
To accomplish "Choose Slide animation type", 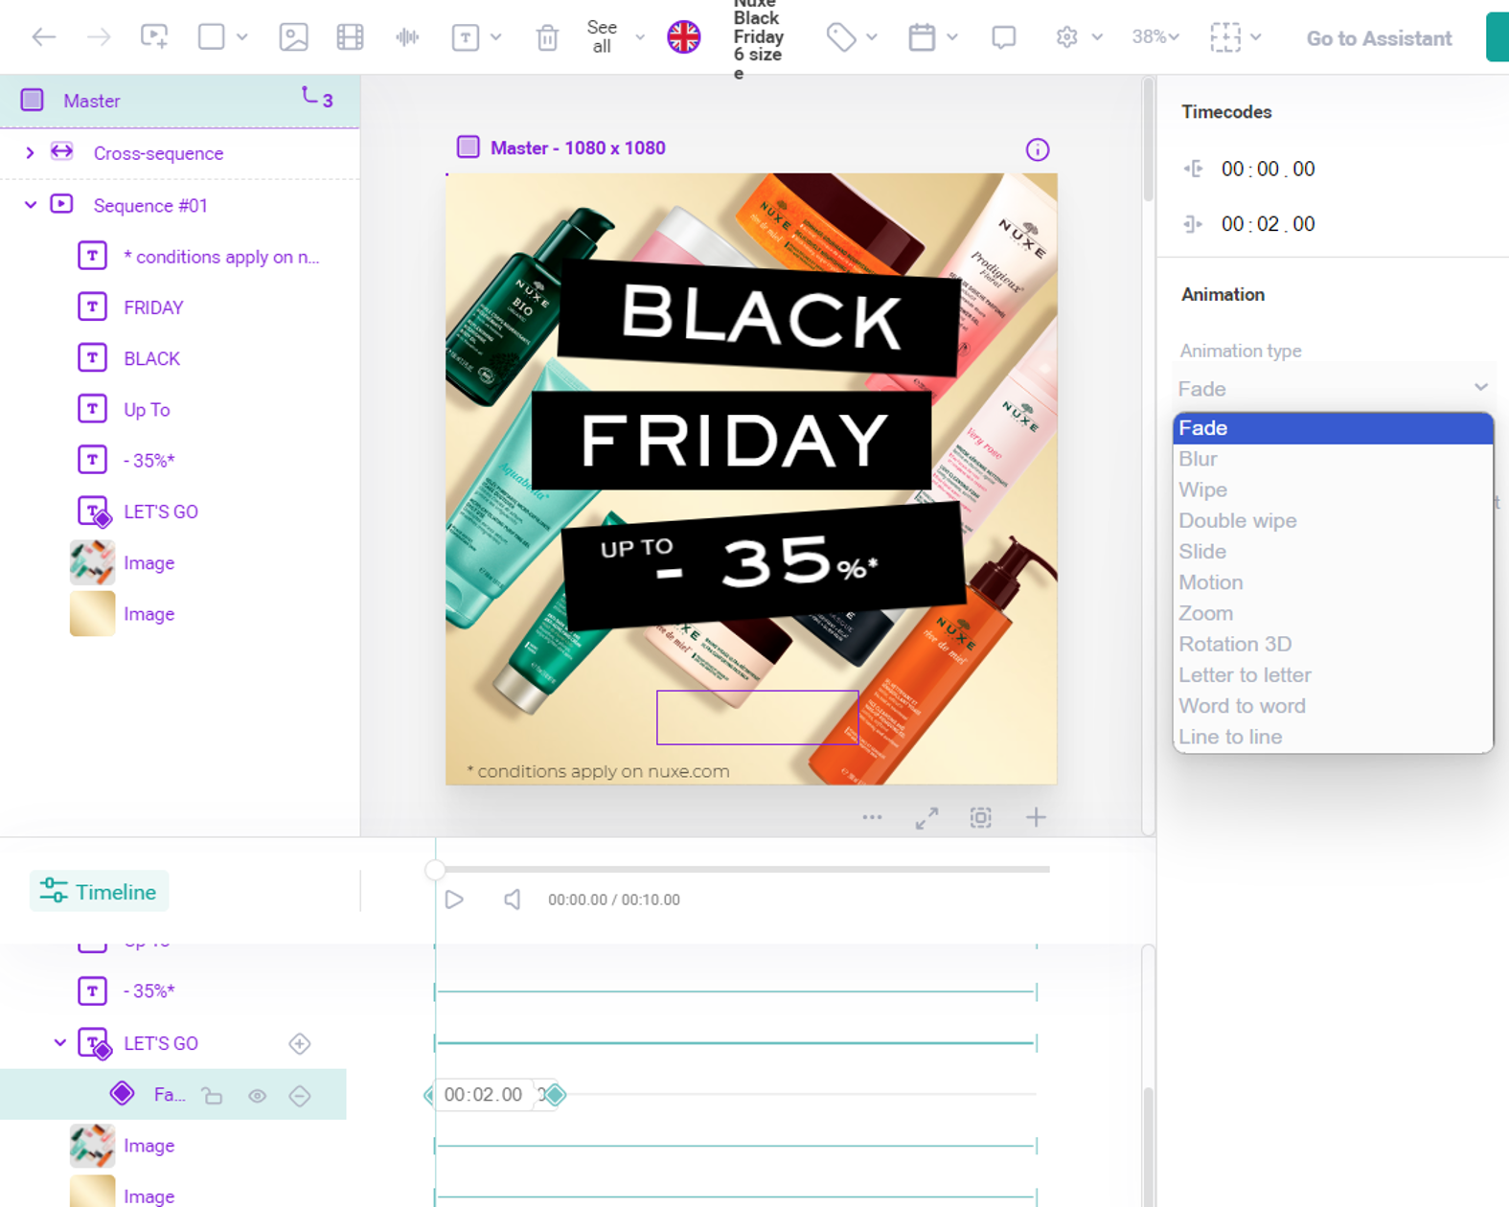I will pyautogui.click(x=1333, y=551).
